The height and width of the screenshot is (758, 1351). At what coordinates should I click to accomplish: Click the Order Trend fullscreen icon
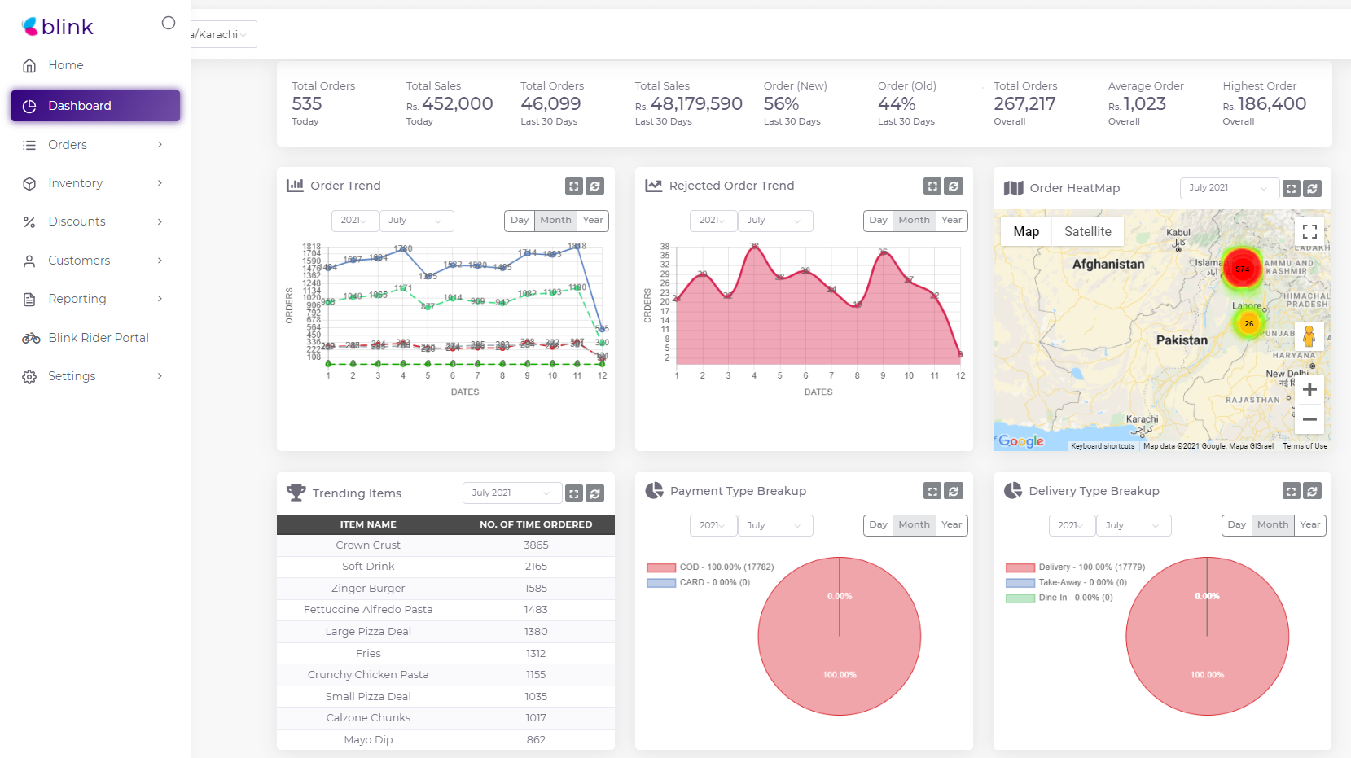pyautogui.click(x=574, y=186)
